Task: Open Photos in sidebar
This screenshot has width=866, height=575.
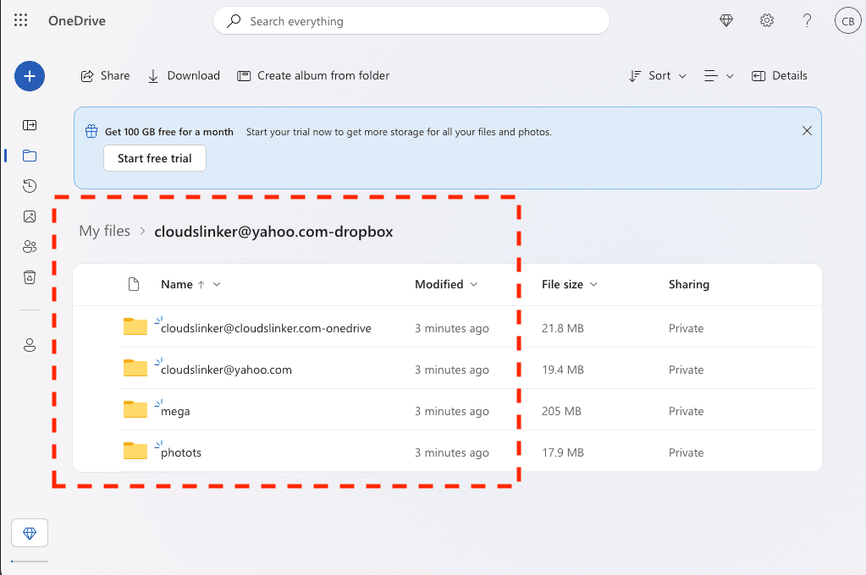Action: [30, 216]
